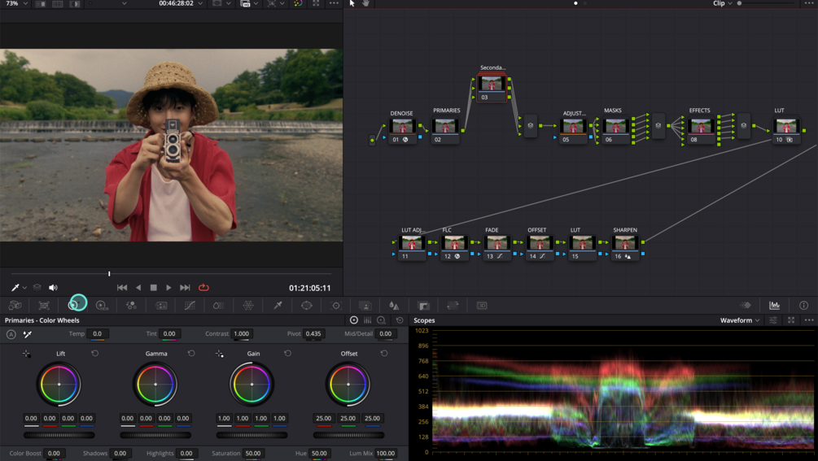This screenshot has height=461, width=818.
Task: Switch to primaries color wheels mode
Action: (354, 320)
